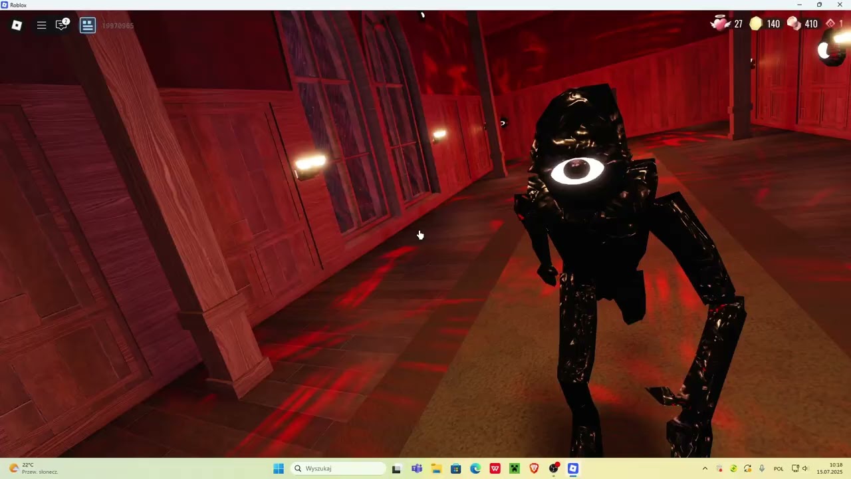The width and height of the screenshot is (851, 479).
Task: Click the monster's glowing white eye
Action: (x=577, y=170)
